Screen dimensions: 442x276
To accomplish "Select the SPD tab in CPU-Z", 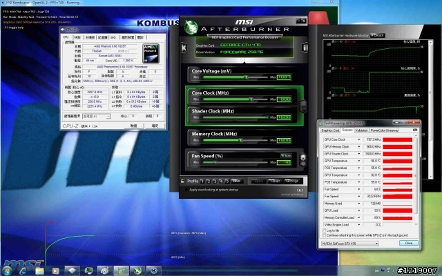I will 113,37.
